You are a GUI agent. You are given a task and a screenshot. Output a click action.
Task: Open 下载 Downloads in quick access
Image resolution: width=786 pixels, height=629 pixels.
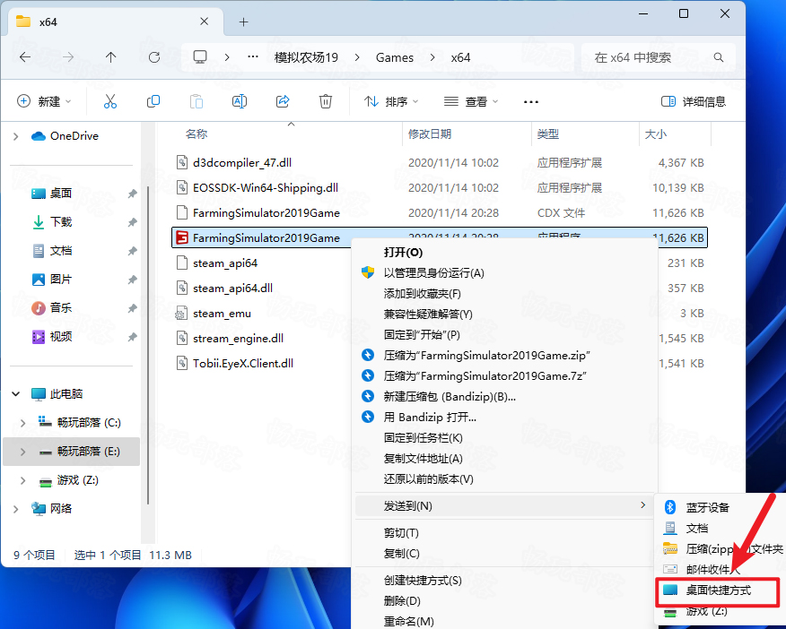[x=61, y=221]
